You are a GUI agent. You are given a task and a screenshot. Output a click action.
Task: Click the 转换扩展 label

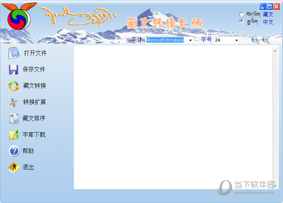point(34,102)
